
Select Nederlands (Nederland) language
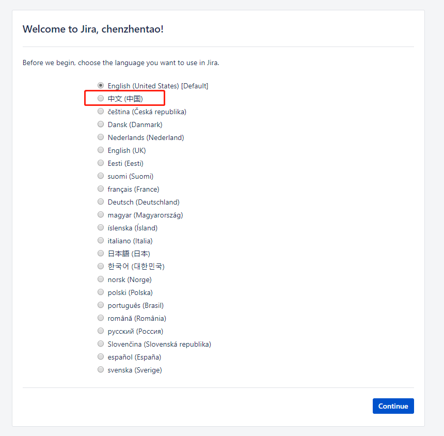[101, 137]
